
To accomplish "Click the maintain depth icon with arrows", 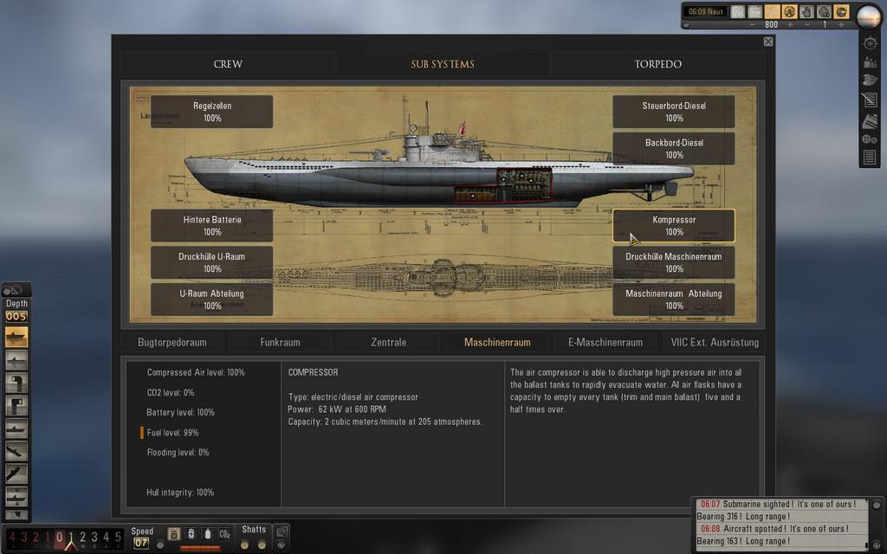I will 16,497.
